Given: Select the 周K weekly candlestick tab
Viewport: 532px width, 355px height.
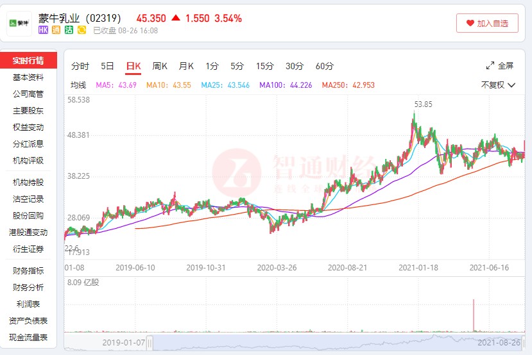Looking at the screenshot, I should pyautogui.click(x=160, y=66).
